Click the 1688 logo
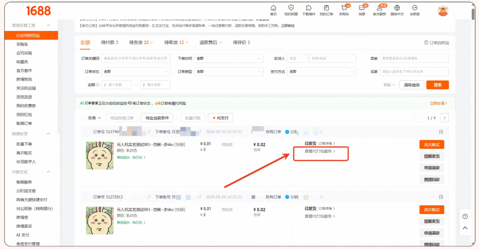479x249 pixels. pos(38,11)
